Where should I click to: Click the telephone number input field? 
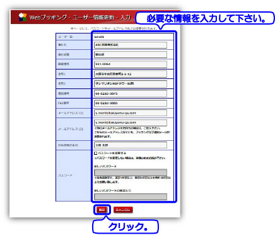click(x=131, y=93)
